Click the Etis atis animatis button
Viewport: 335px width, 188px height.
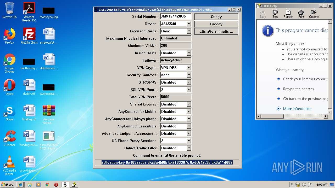216,31
